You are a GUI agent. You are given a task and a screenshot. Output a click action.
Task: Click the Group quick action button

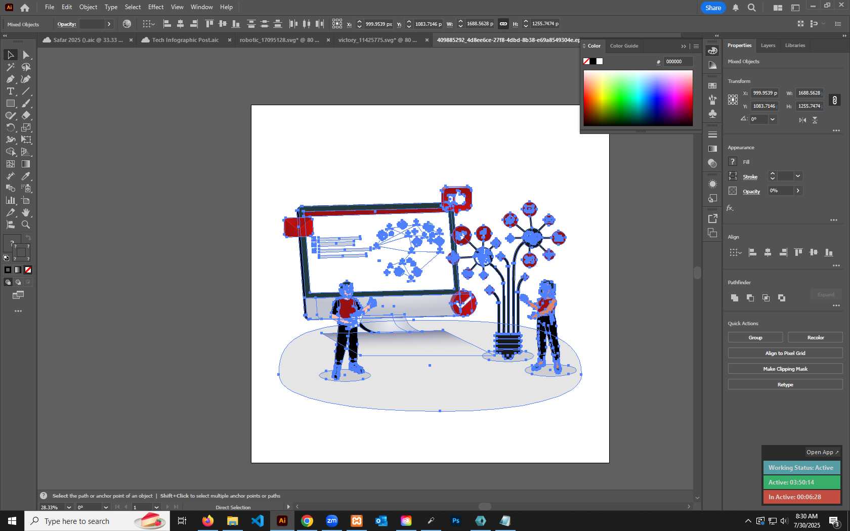755,337
